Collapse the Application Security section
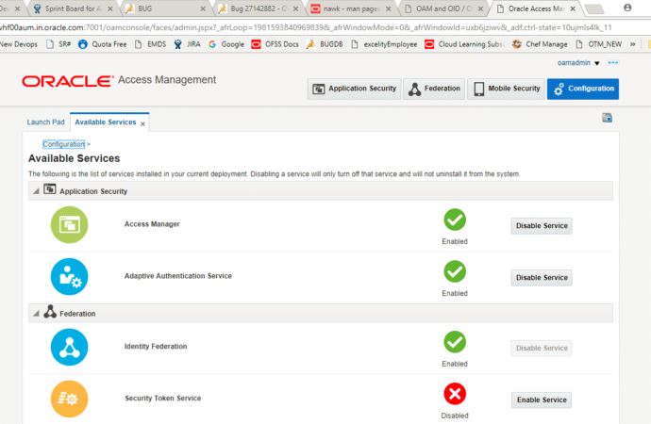The image size is (651, 424). (x=36, y=191)
